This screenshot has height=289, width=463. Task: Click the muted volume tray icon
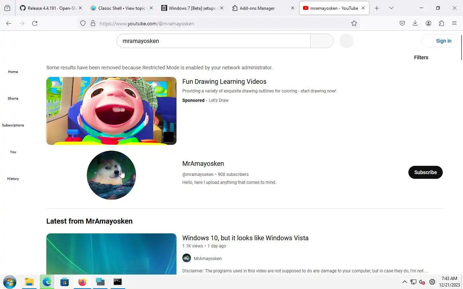click(422, 282)
